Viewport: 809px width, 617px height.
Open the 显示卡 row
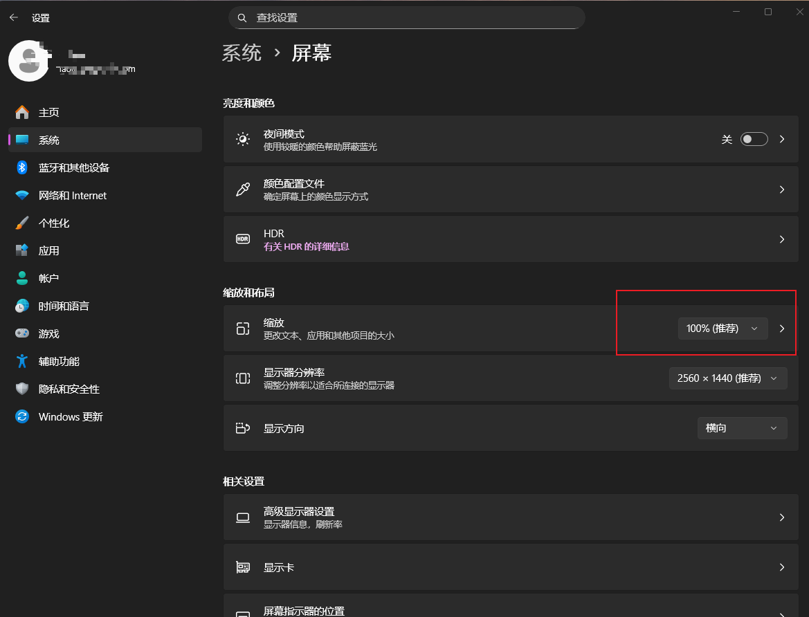click(x=511, y=567)
